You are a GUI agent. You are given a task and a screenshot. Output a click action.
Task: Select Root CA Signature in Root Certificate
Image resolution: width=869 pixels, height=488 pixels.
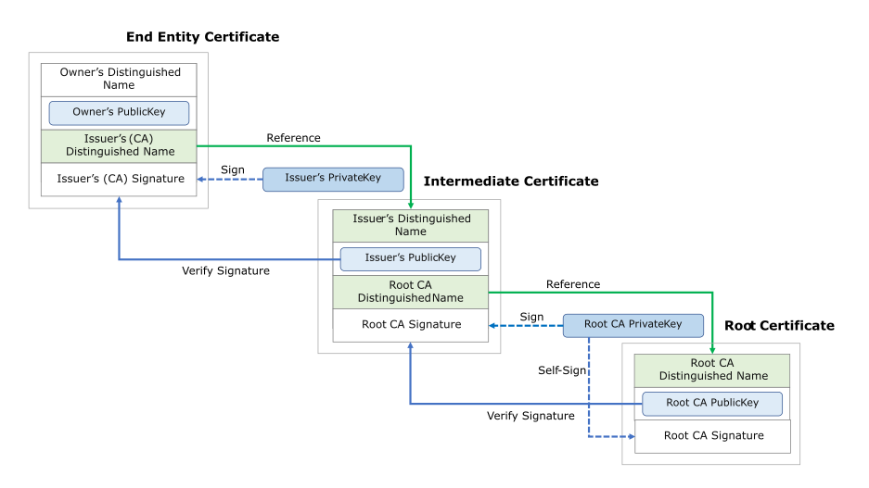[712, 435]
